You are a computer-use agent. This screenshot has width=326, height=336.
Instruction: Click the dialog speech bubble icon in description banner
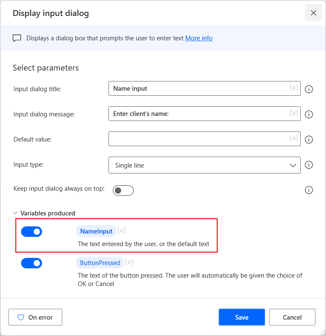[x=17, y=38]
